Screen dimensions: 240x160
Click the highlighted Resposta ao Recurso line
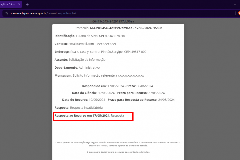[x=89, y=116]
